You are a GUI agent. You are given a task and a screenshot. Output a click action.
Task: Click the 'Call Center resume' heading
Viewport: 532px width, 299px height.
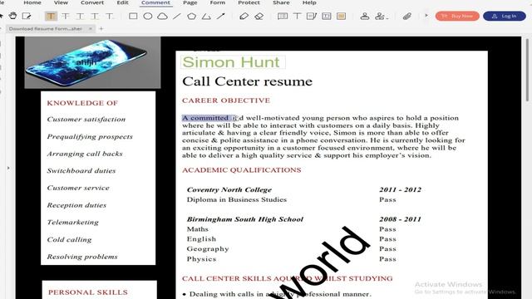click(x=247, y=81)
